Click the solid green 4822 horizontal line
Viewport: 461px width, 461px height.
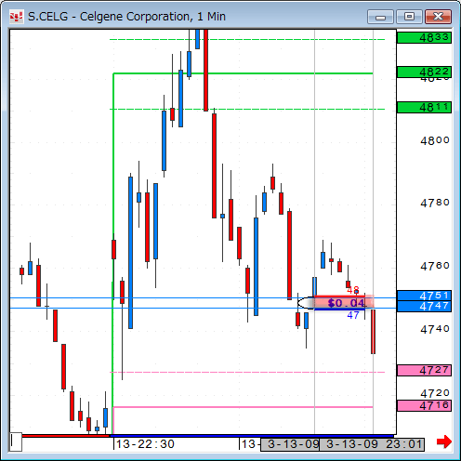click(x=244, y=73)
